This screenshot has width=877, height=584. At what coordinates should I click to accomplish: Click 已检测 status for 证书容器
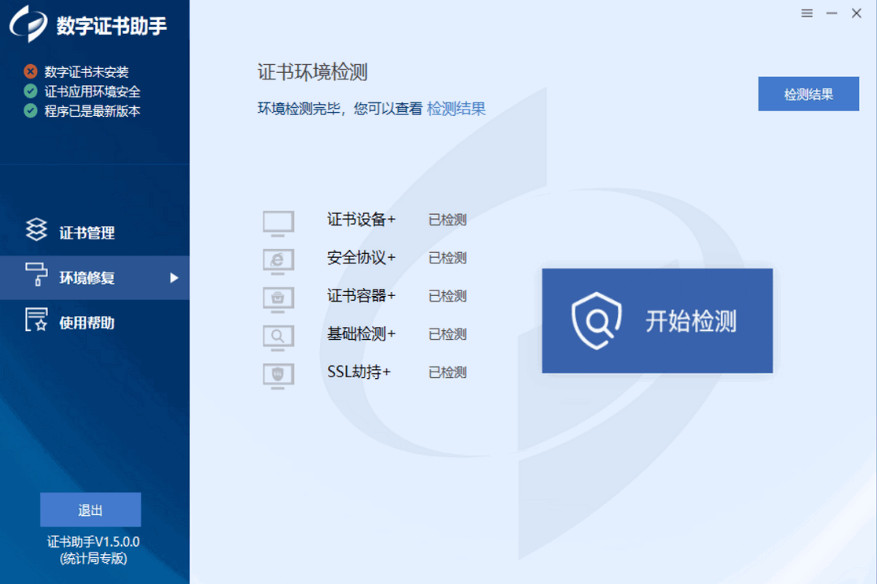click(x=447, y=295)
